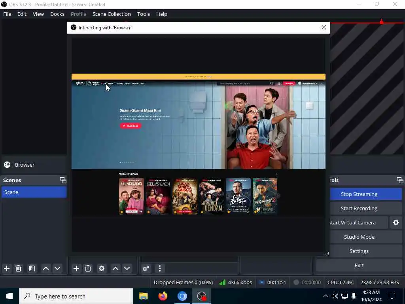
Task: Move scene up arrow in Scenes dock
Action: click(46, 268)
